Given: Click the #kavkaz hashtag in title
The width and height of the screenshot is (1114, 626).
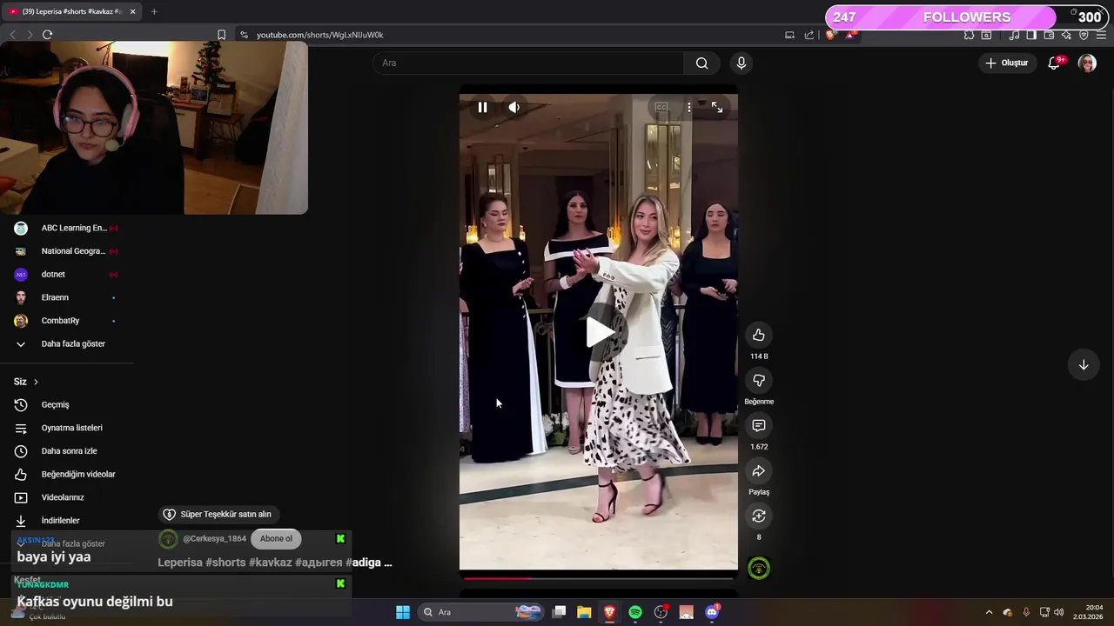Looking at the screenshot, I should pyautogui.click(x=270, y=563).
